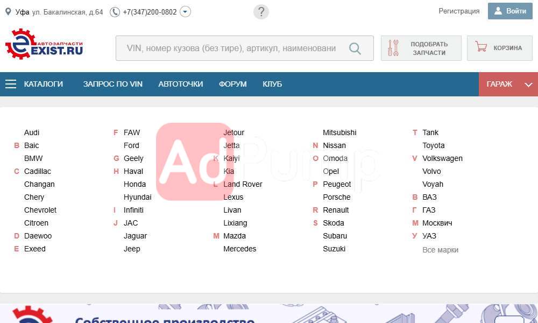Select the Cadillac brand

click(38, 171)
